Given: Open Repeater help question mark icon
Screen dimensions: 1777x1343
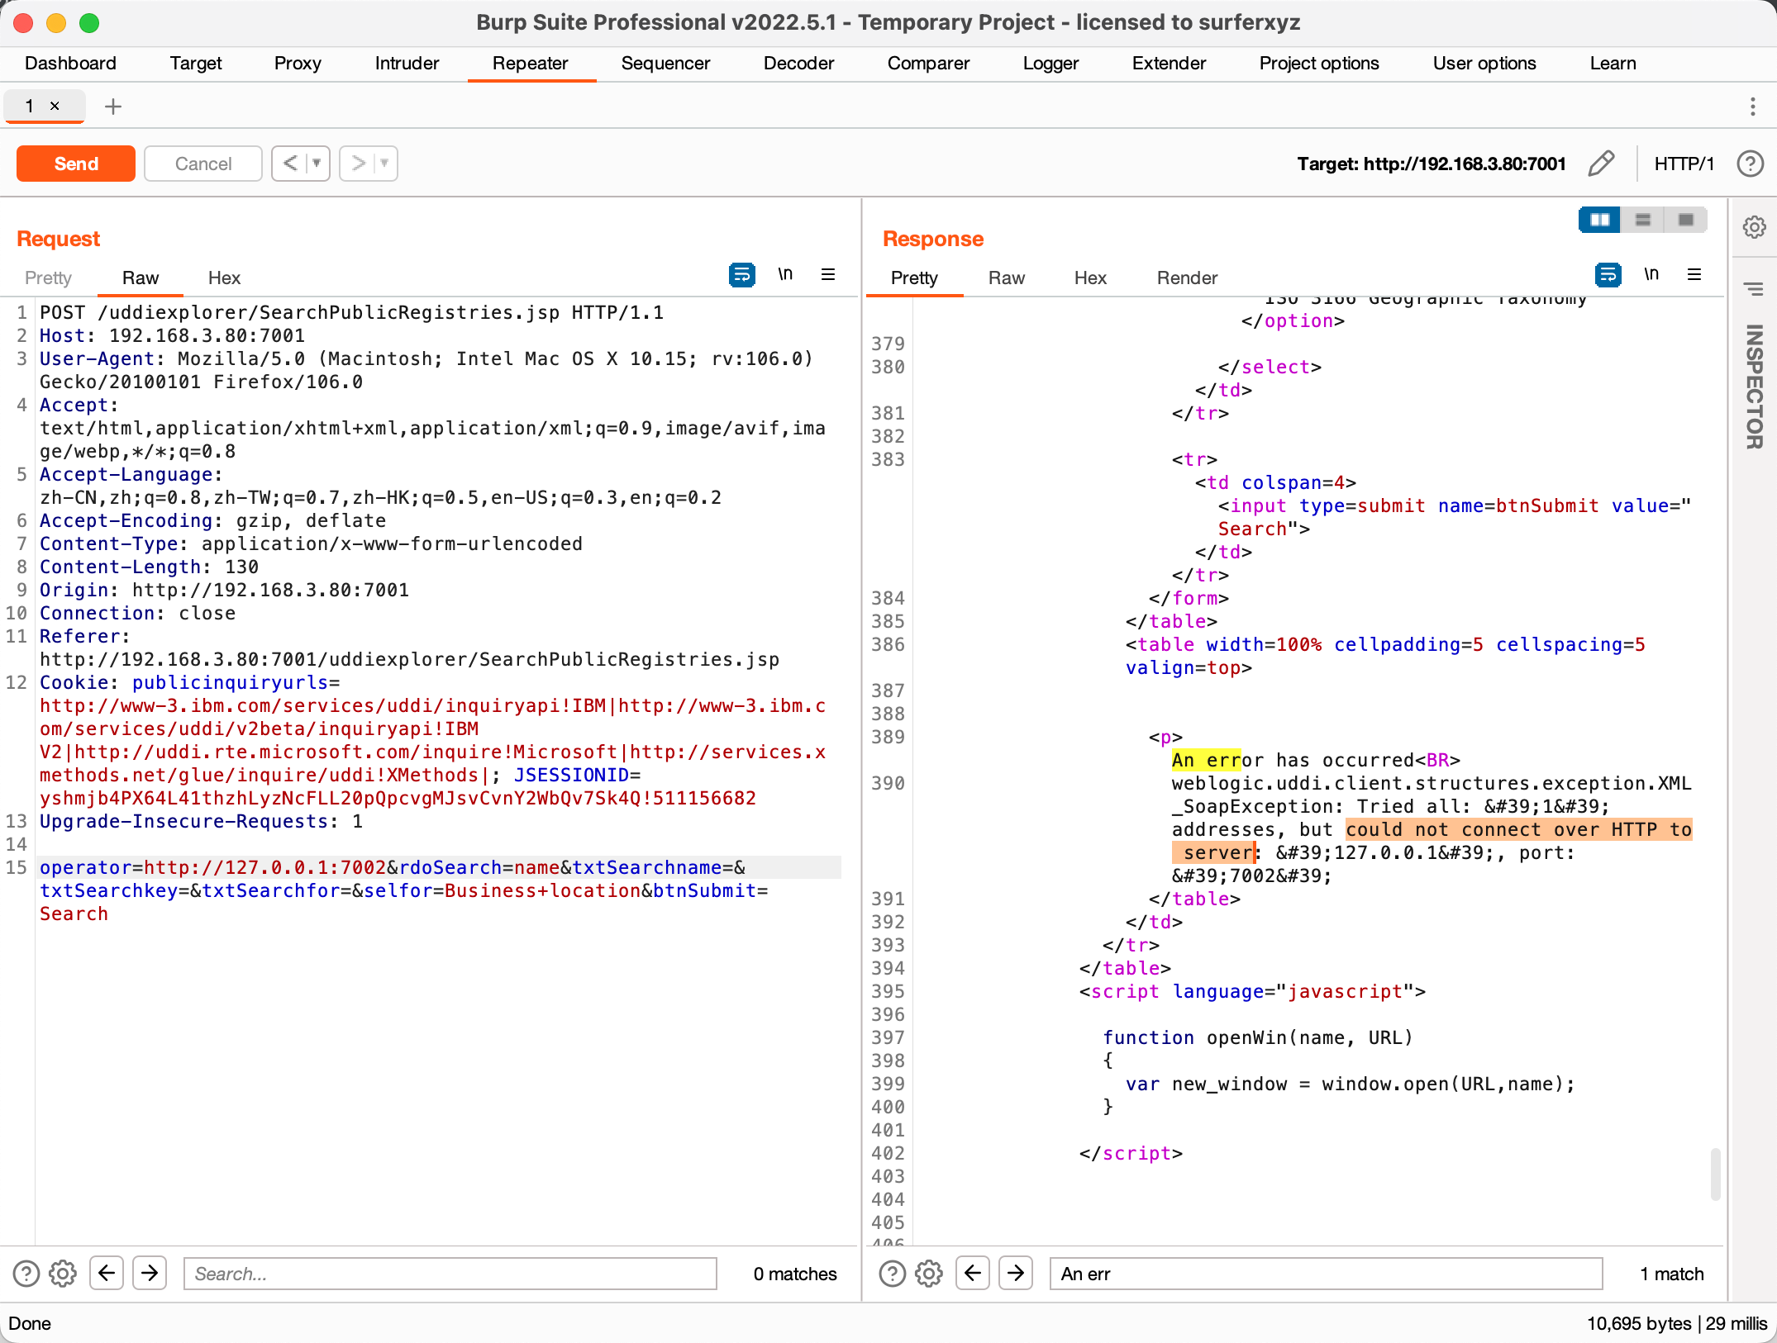Looking at the screenshot, I should pyautogui.click(x=1750, y=164).
